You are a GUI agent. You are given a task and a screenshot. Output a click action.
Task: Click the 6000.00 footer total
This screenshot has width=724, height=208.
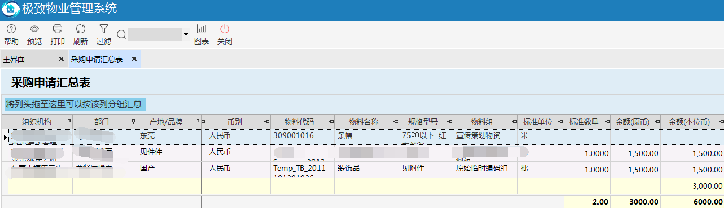pos(692,202)
